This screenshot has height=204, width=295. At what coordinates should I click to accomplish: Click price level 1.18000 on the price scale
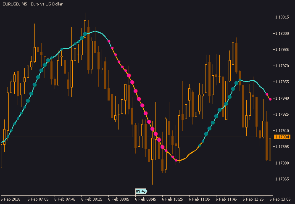(x=282, y=33)
